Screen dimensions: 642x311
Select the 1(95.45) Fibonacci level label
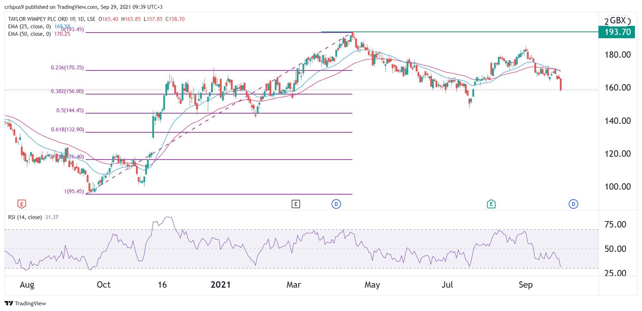[74, 191]
